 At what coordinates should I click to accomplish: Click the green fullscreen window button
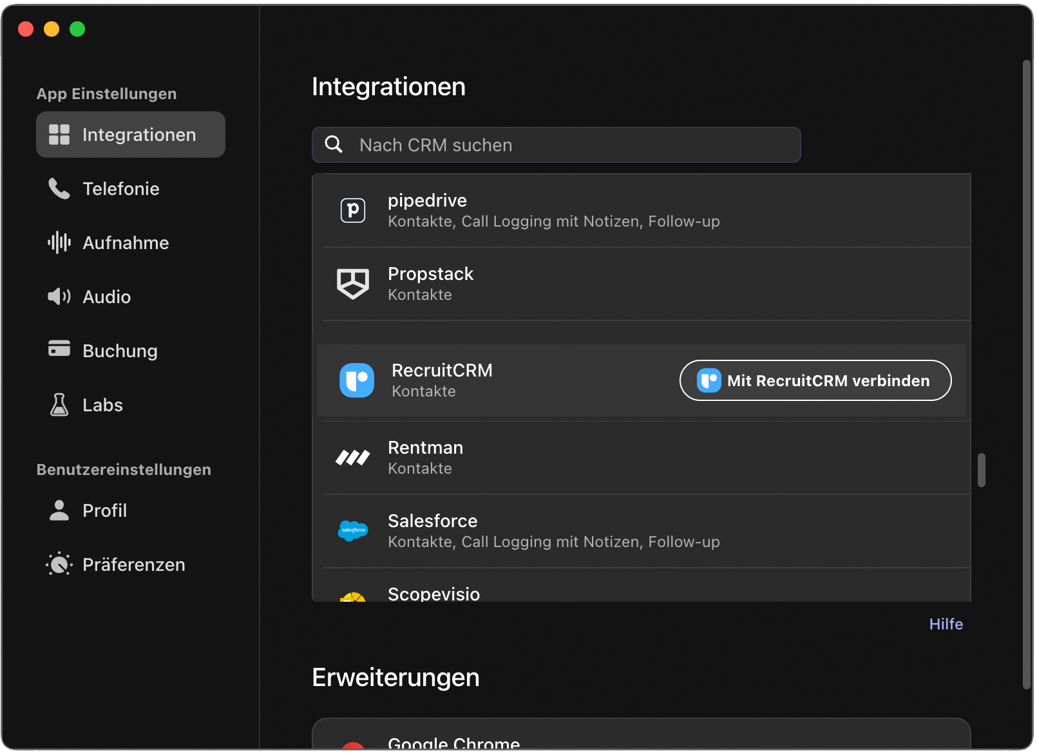click(77, 29)
